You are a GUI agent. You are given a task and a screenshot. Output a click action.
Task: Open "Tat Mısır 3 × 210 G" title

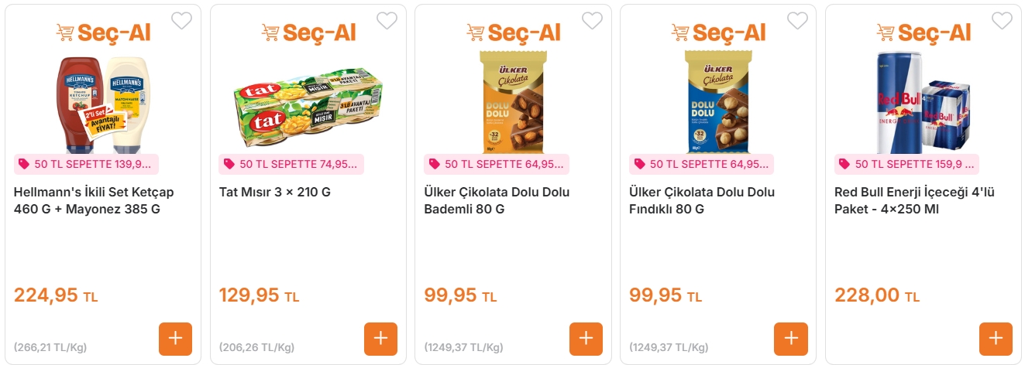coord(275,193)
